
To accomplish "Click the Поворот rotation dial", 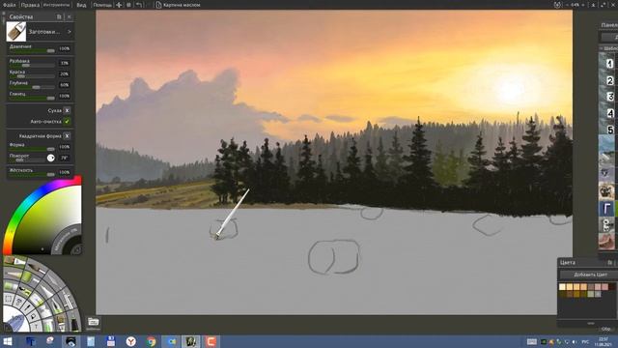I will [x=51, y=158].
